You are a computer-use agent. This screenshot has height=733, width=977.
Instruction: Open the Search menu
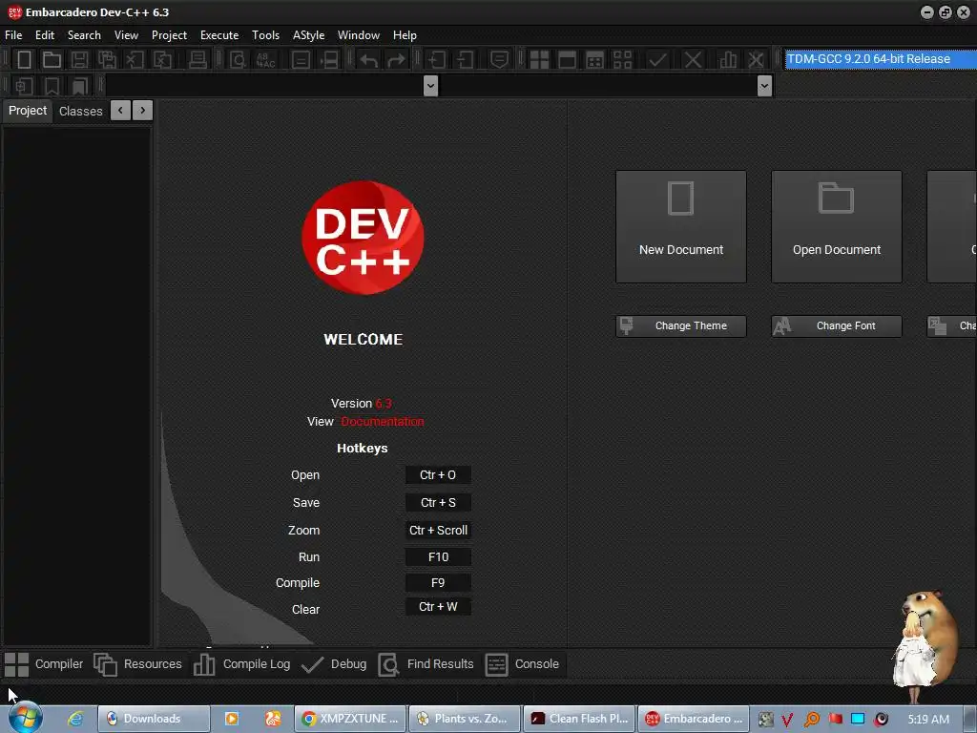click(x=84, y=35)
